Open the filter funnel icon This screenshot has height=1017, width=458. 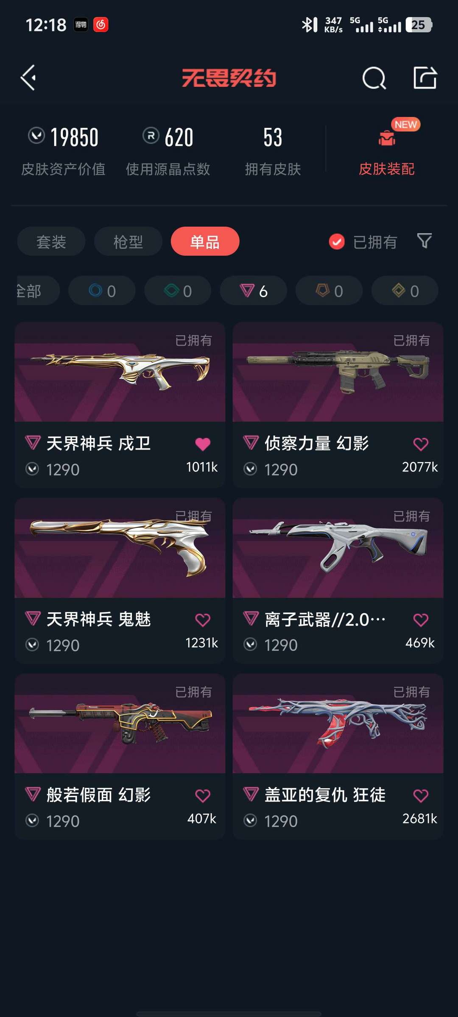(424, 241)
